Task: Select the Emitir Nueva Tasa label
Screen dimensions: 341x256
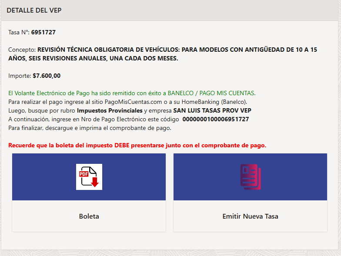Action: tap(251, 216)
